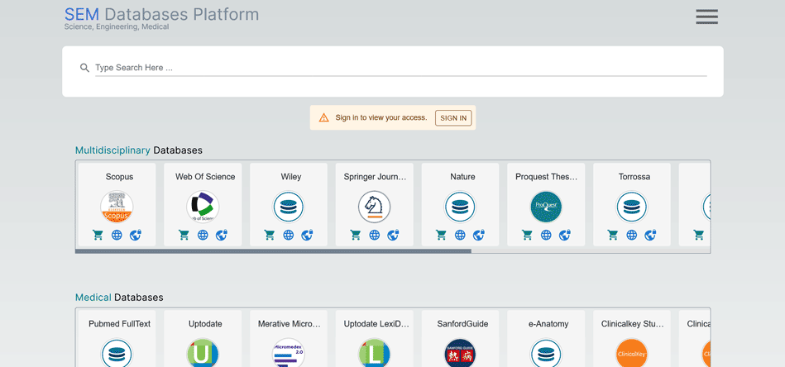Click the Proquest Theses cart icon
The image size is (785, 367).
click(x=528, y=235)
